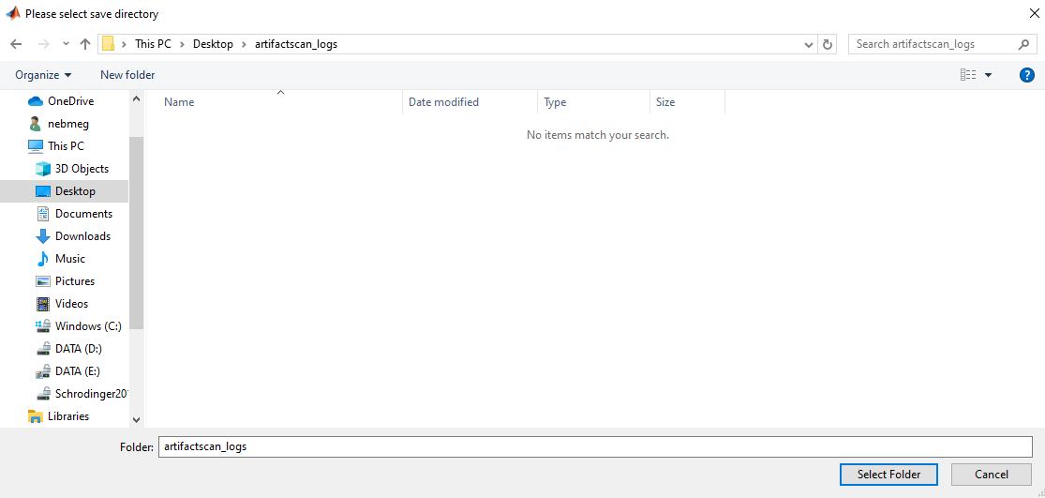The image size is (1045, 498).
Task: Open nebmeg user folder in sidebar
Action: click(68, 124)
